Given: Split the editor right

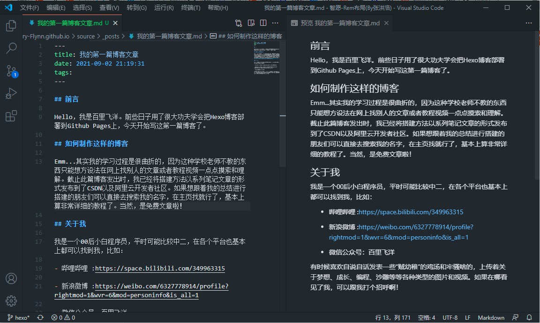Looking at the screenshot, I should click(263, 23).
